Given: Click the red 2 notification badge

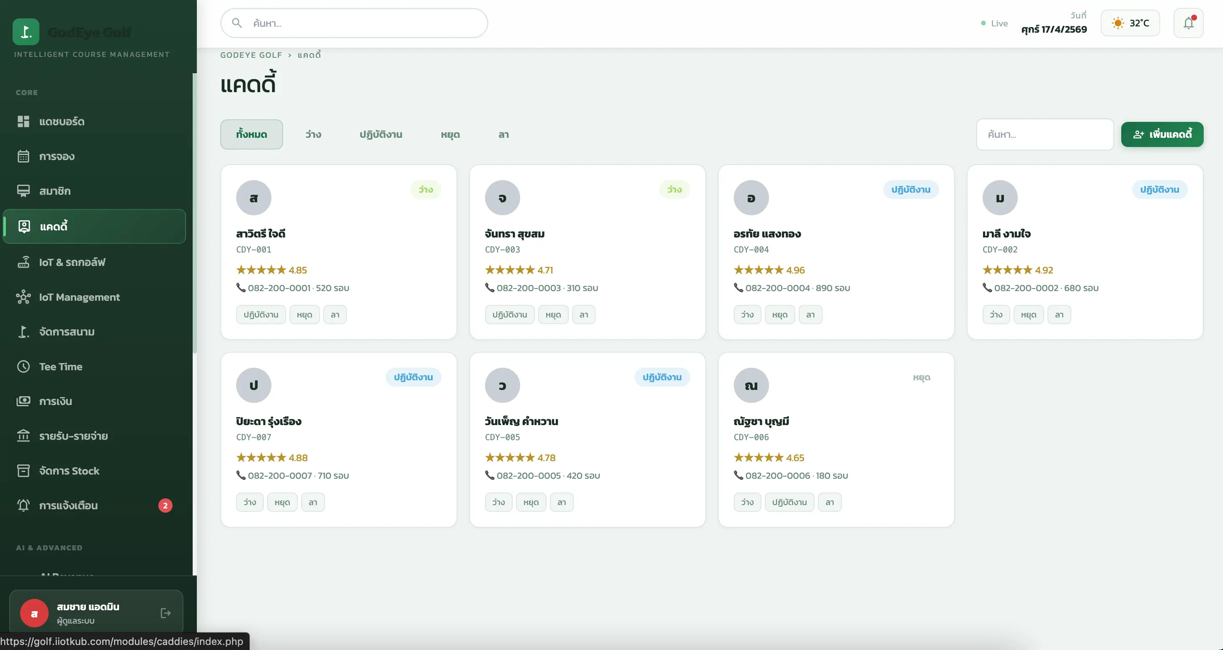Looking at the screenshot, I should 165,505.
